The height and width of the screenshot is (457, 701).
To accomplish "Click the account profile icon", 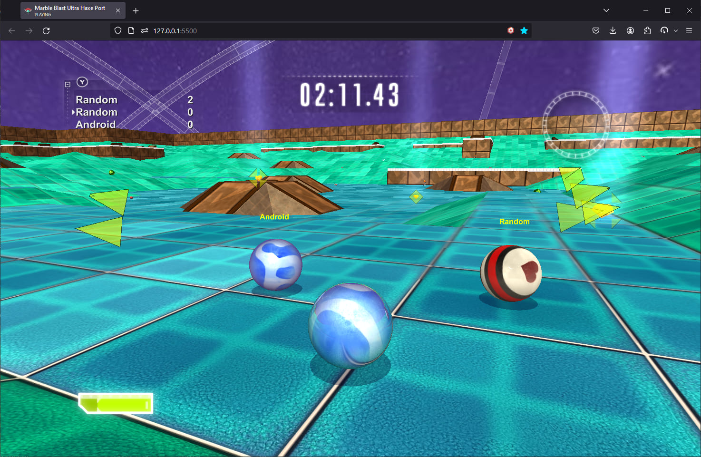I will tap(630, 30).
